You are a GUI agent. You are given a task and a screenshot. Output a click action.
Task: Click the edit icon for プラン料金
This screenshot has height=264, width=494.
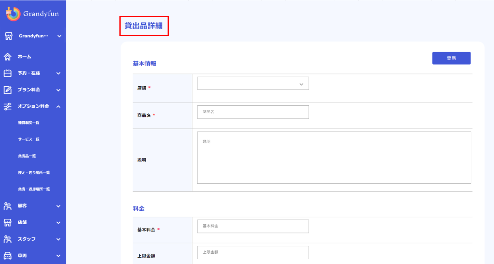8,90
